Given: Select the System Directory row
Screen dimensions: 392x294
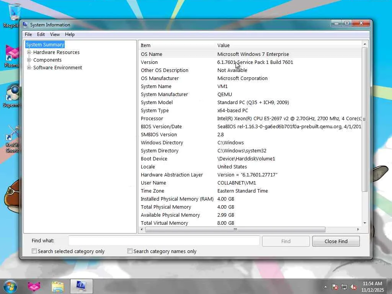Looking at the screenshot, I should point(250,150).
